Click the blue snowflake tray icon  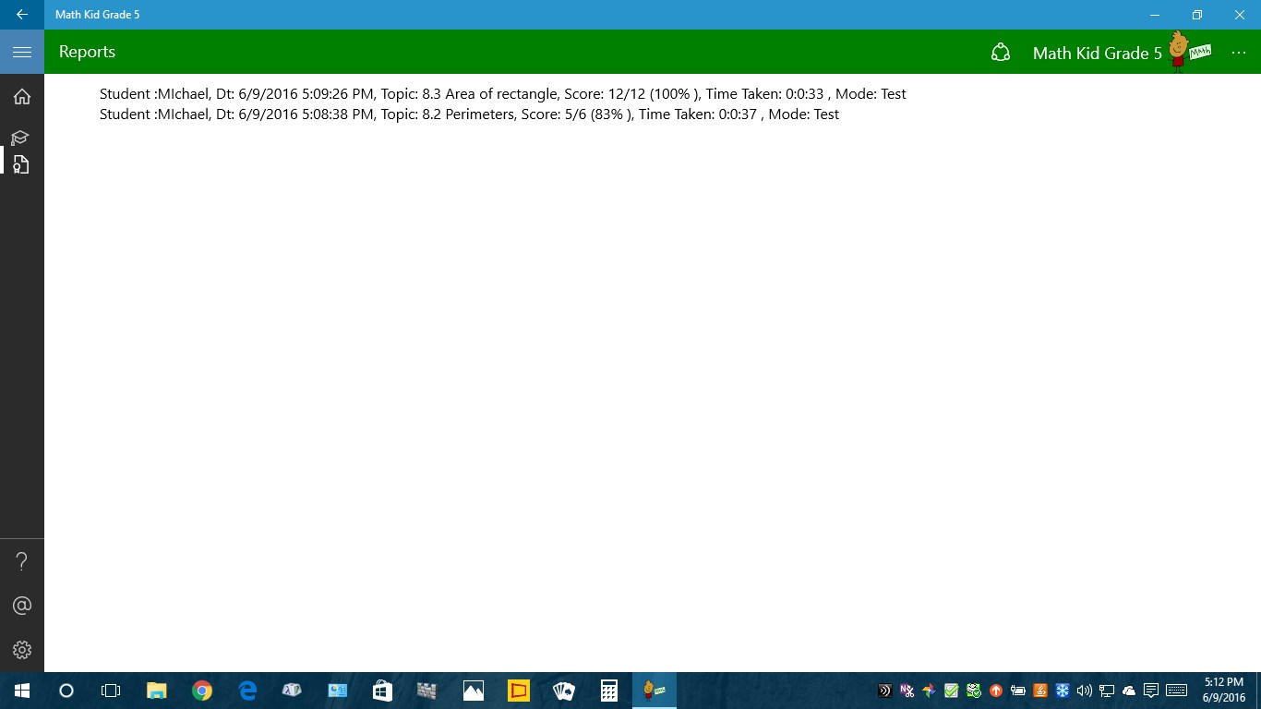(1063, 691)
